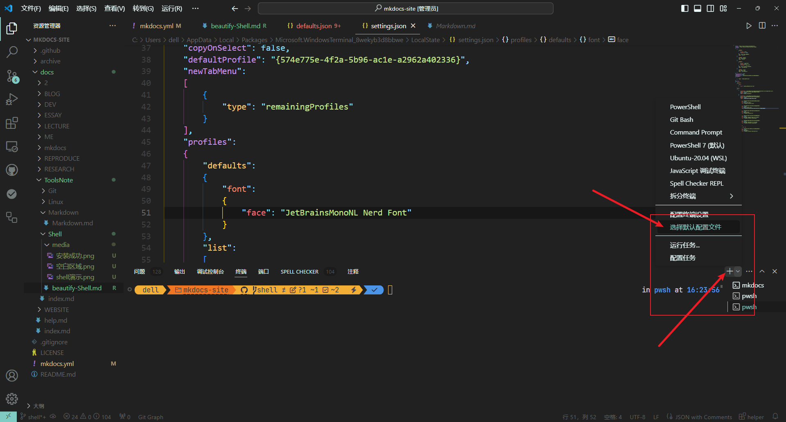Close the settings.json tab
The width and height of the screenshot is (786, 422).
(413, 26)
